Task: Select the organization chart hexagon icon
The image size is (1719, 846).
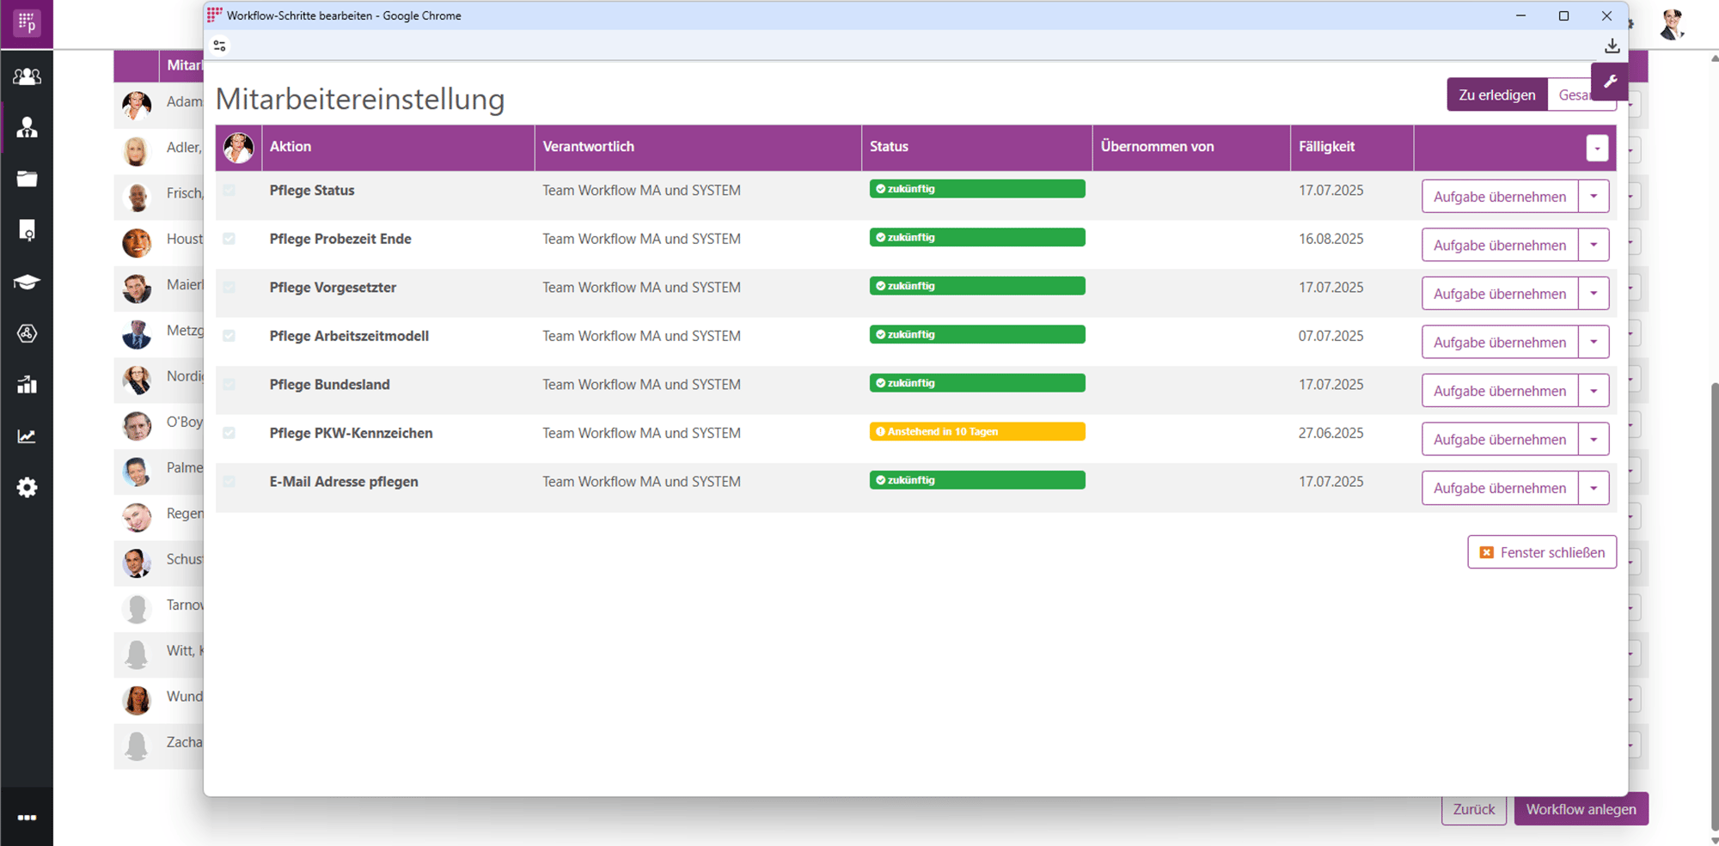Action: (x=27, y=334)
